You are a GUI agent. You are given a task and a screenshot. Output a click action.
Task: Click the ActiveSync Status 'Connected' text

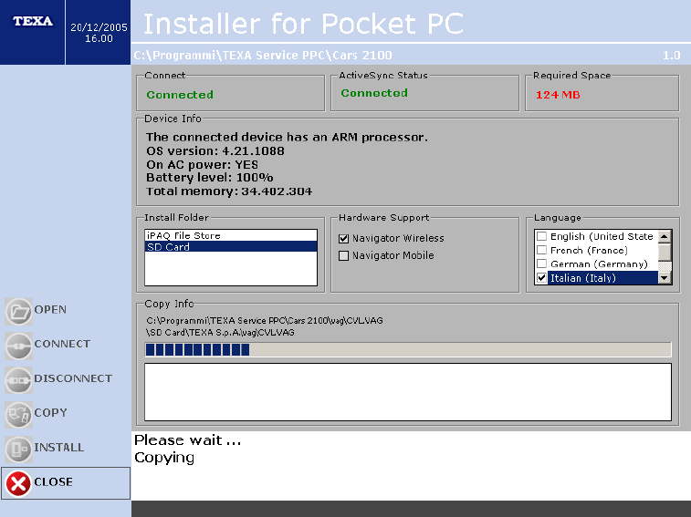[374, 93]
